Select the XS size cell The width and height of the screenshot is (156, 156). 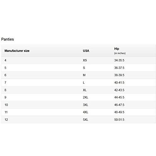(85, 60)
